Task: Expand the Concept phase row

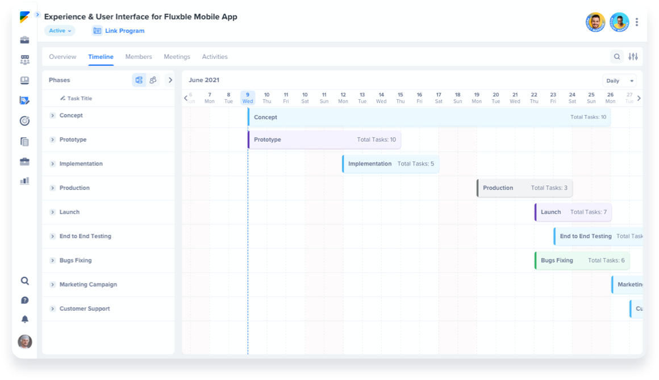Action: [x=52, y=115]
